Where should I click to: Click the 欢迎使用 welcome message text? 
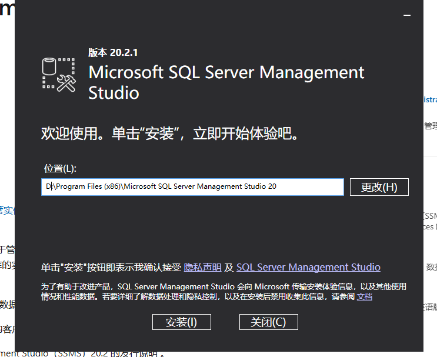(170, 134)
